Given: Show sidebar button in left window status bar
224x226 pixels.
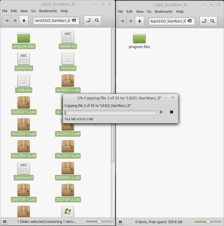Looking at the screenshot, I should [x=4, y=222].
